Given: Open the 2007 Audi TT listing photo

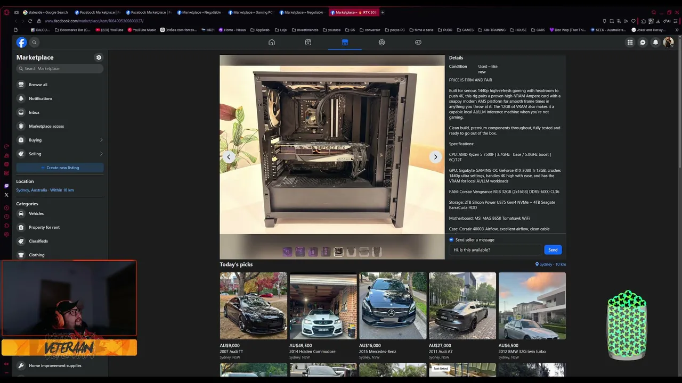Looking at the screenshot, I should (x=254, y=306).
